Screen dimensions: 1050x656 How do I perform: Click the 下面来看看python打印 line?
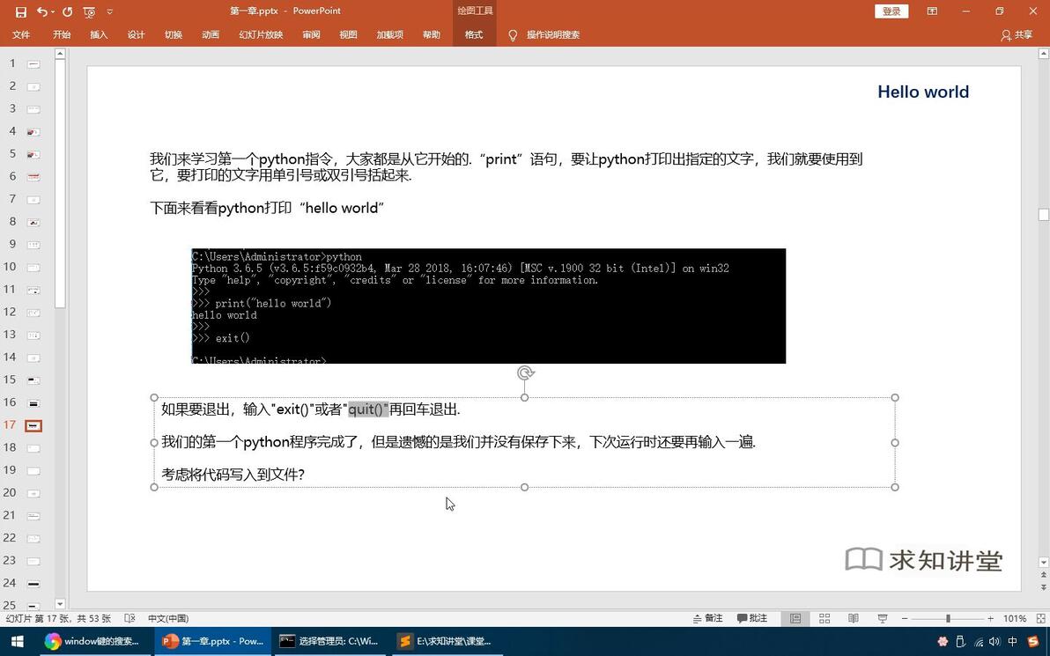[x=267, y=208]
